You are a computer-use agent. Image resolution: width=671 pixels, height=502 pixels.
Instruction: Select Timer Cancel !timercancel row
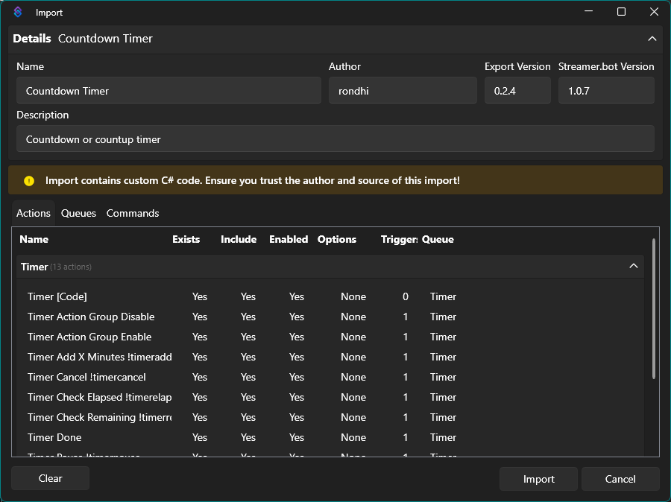330,377
